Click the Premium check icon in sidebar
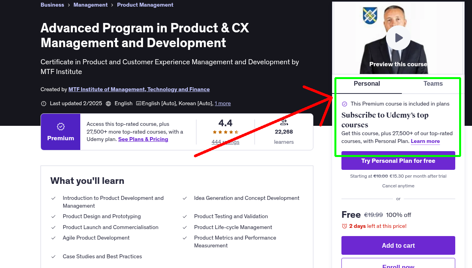 (345, 104)
